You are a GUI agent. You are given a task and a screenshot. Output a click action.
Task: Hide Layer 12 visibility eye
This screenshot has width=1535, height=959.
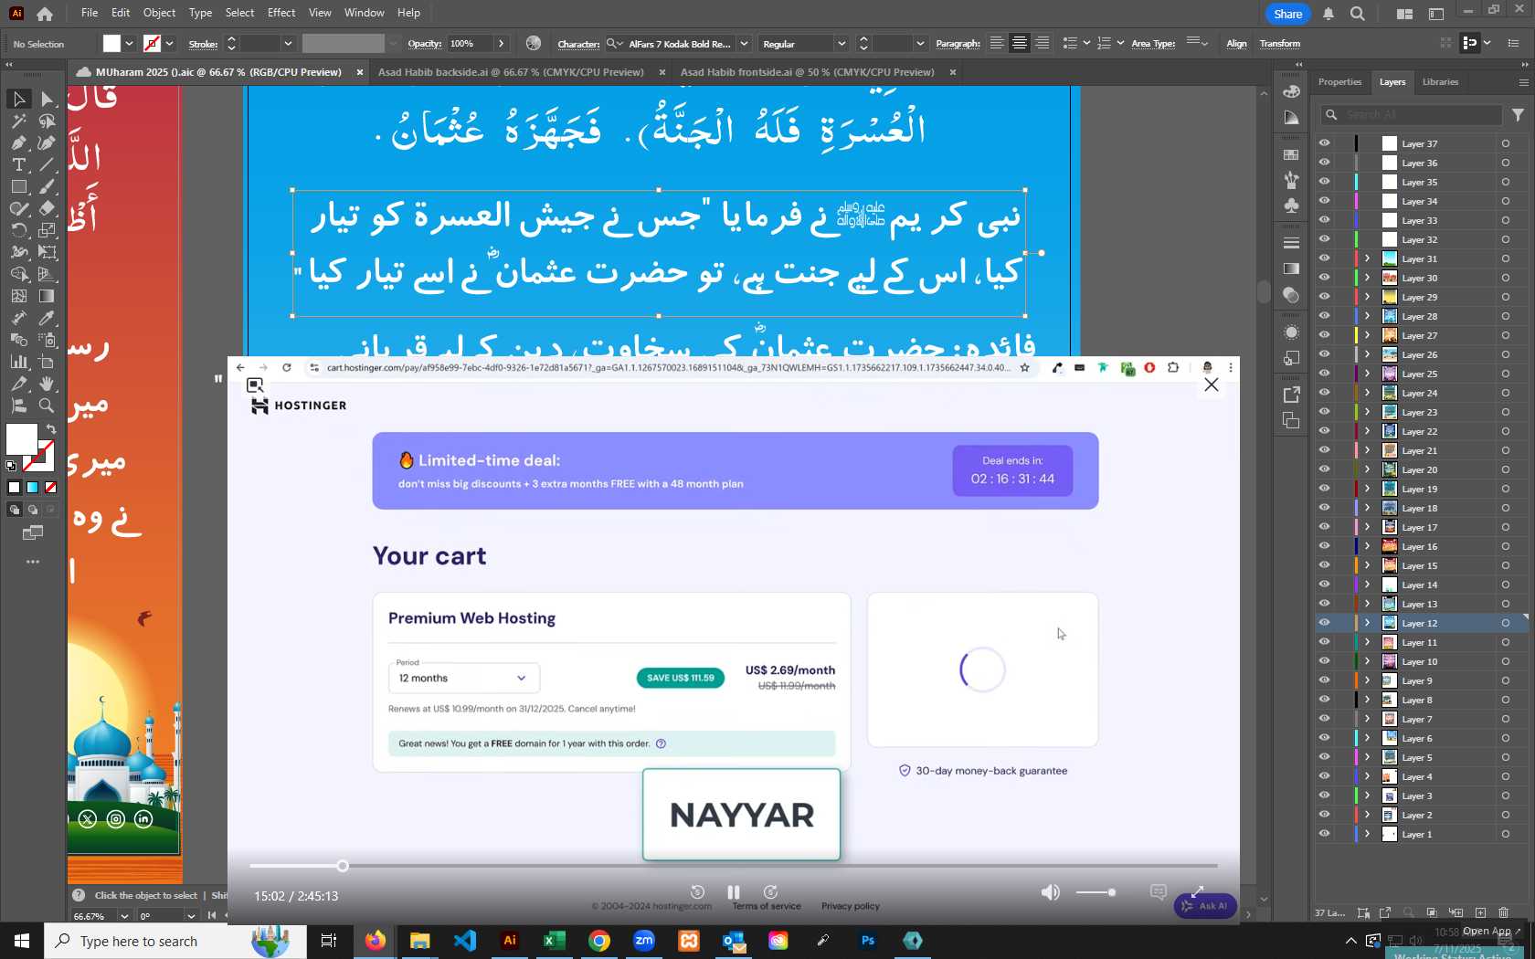tap(1324, 623)
